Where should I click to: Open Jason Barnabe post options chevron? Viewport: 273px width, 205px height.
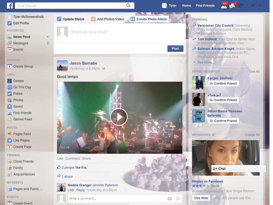tap(181, 62)
